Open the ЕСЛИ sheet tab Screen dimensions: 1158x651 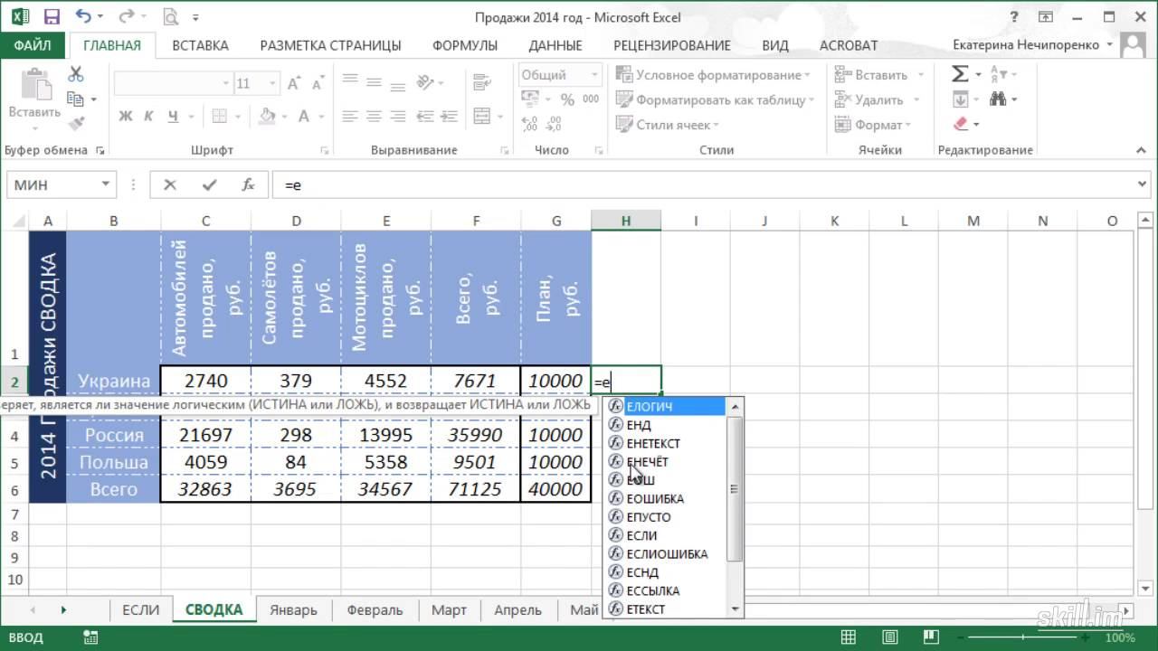pos(140,609)
